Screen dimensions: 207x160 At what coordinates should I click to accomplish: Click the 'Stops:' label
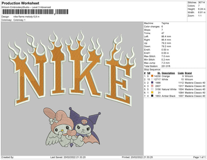click(147, 30)
